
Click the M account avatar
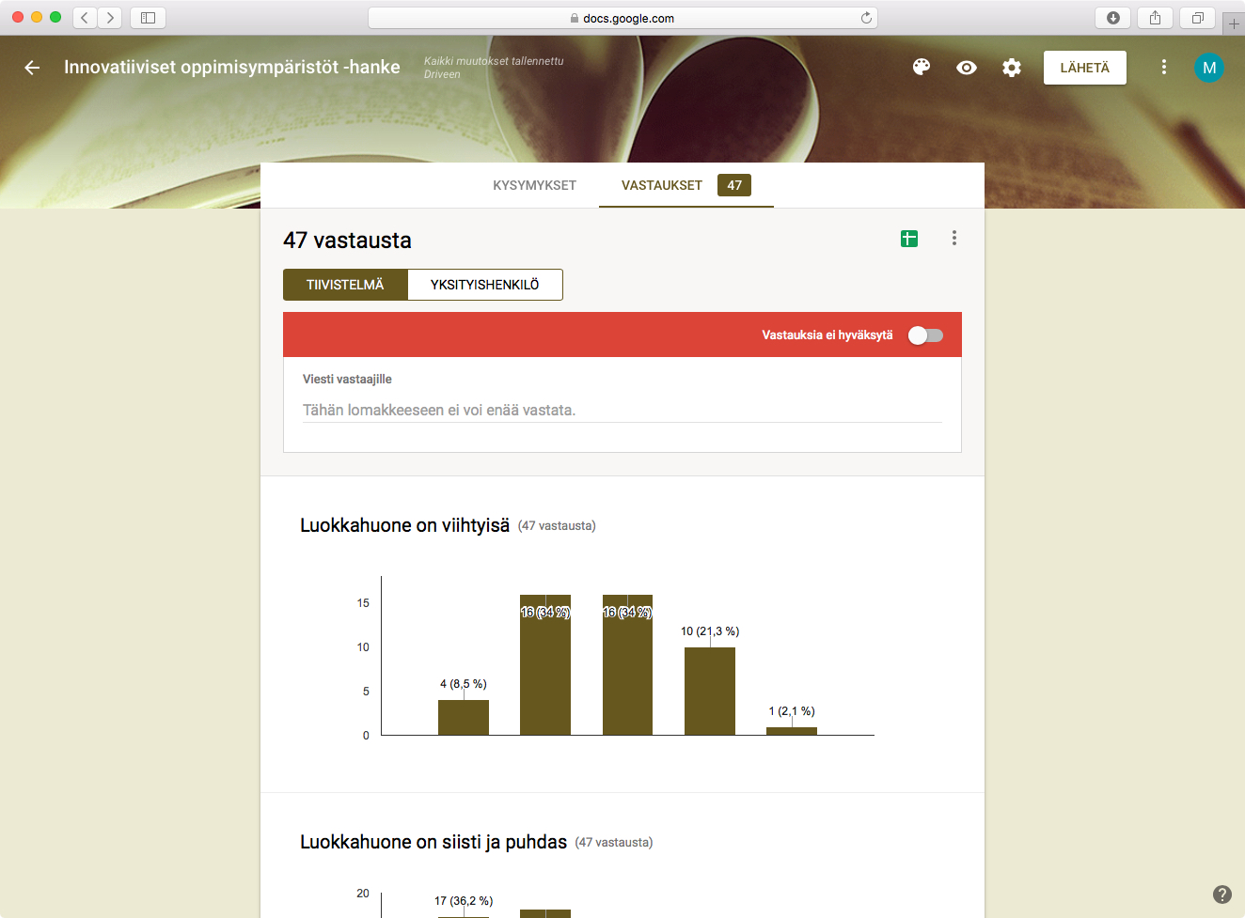click(x=1208, y=68)
